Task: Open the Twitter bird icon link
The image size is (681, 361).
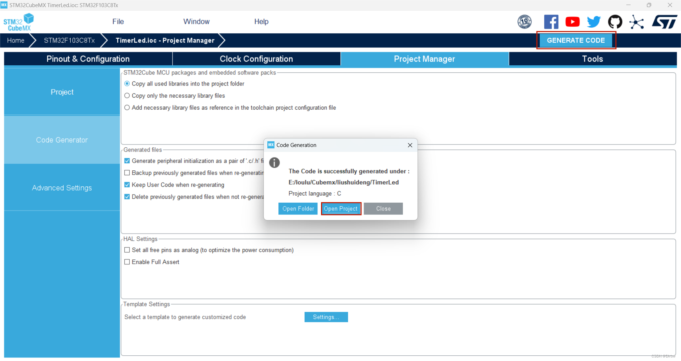Action: [594, 22]
